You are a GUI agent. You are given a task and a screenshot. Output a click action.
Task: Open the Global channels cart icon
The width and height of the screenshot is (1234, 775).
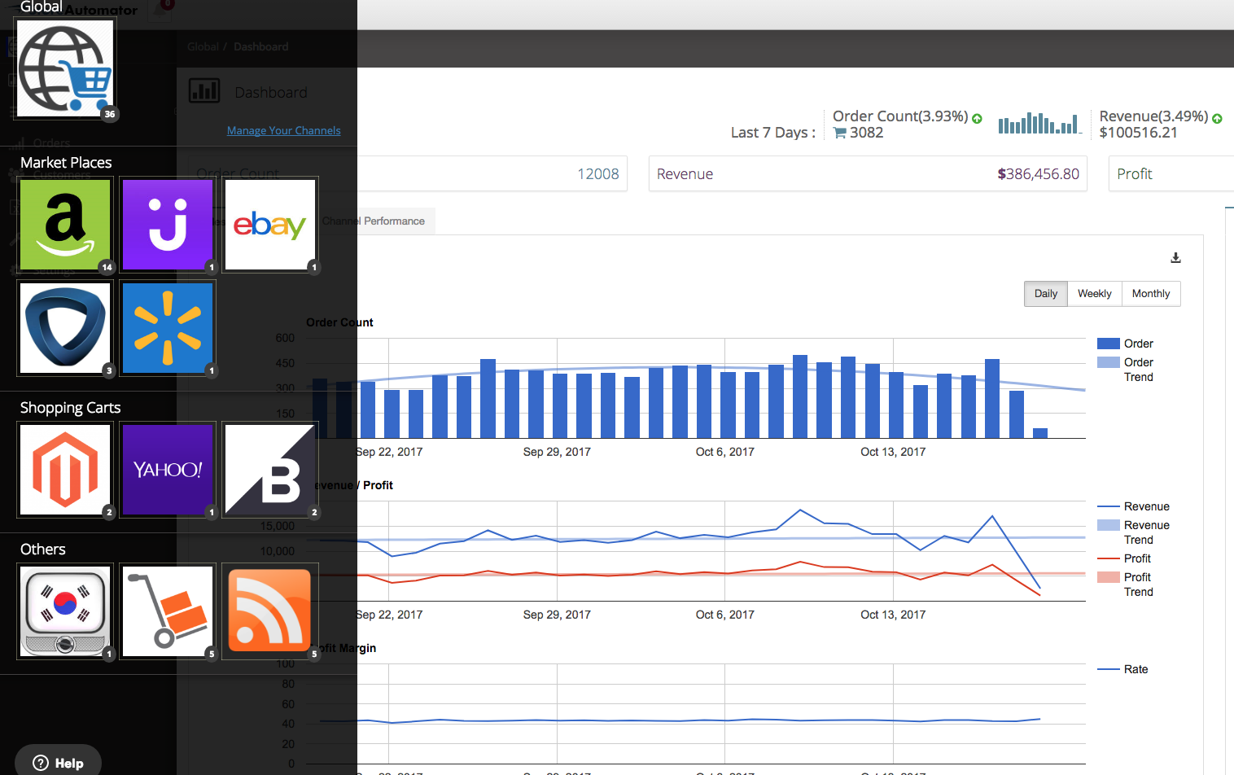point(65,68)
